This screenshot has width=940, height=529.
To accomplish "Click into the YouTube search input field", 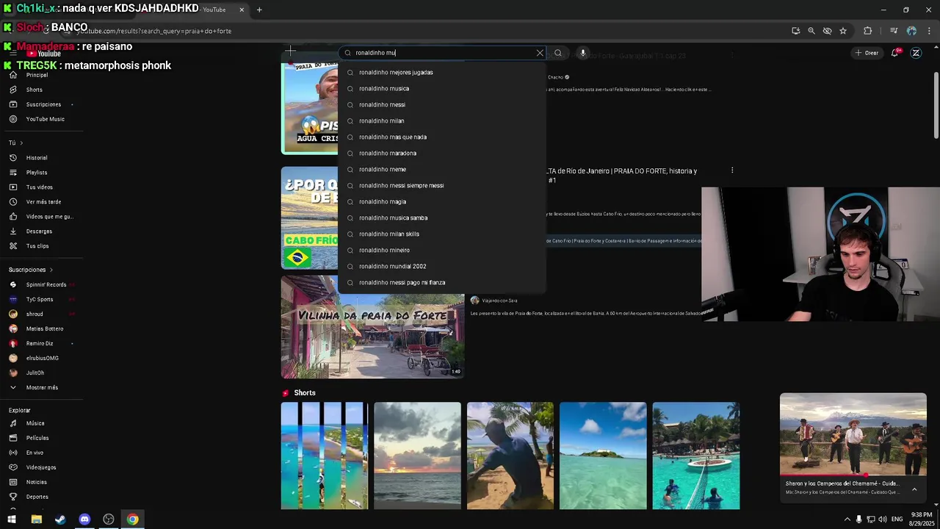I will (441, 53).
